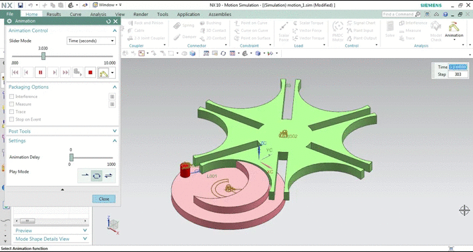Viewport: 473px width, 252px height.
Task: Stop the animation with the red square button
Action: coord(90,73)
